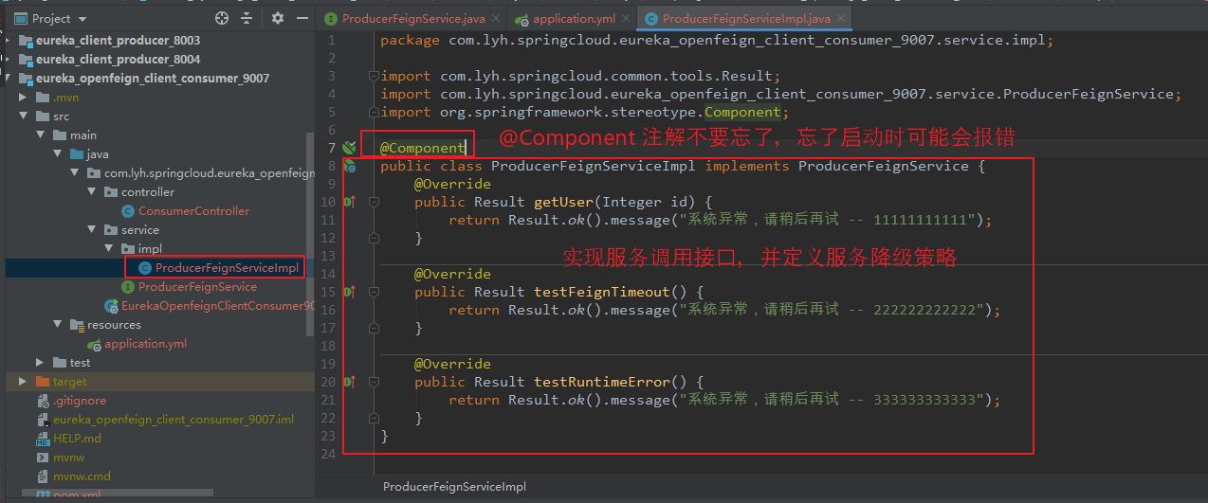Click the Markdown icon beside HELP.md

[x=43, y=439]
